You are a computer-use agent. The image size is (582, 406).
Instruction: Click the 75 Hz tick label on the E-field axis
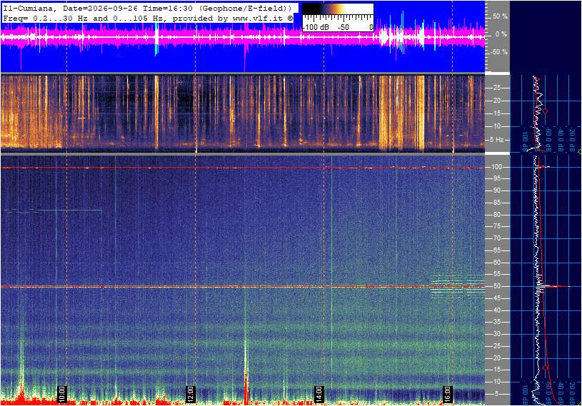pyautogui.click(x=496, y=226)
